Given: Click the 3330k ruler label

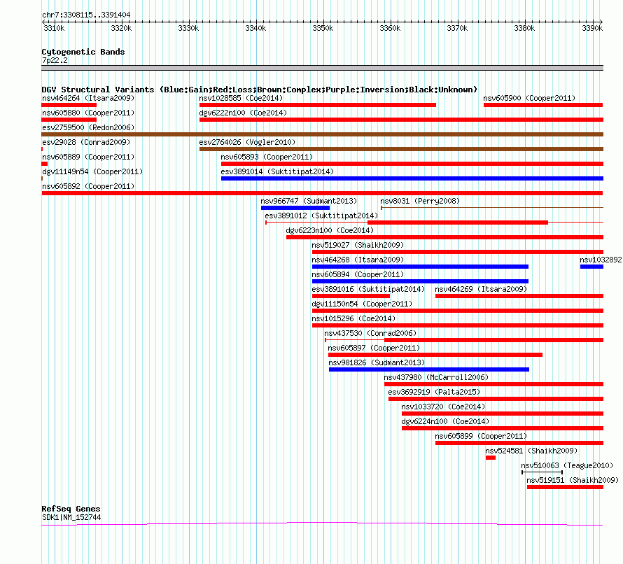Looking at the screenshot, I should click(x=188, y=28).
